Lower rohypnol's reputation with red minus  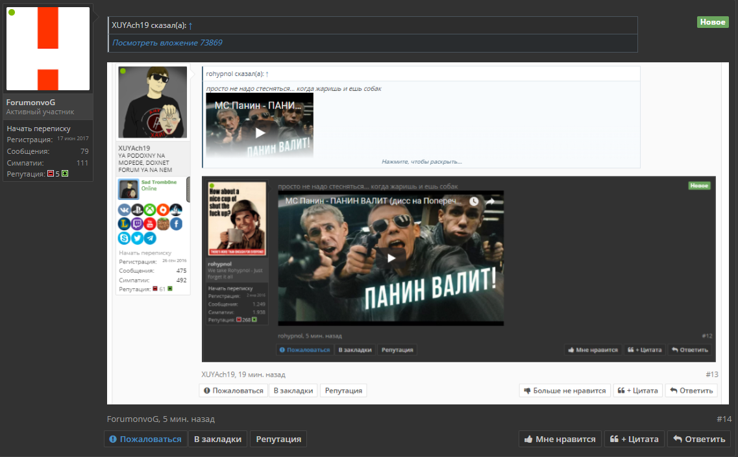(239, 319)
